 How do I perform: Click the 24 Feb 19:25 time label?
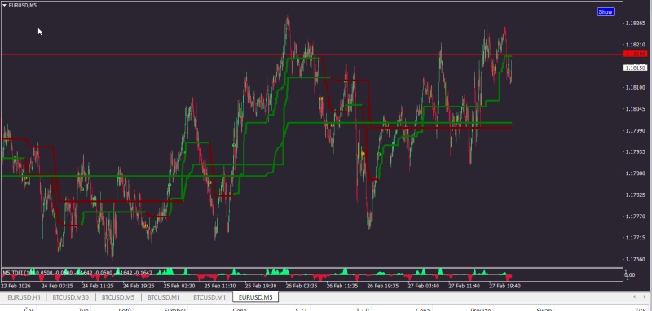click(139, 286)
